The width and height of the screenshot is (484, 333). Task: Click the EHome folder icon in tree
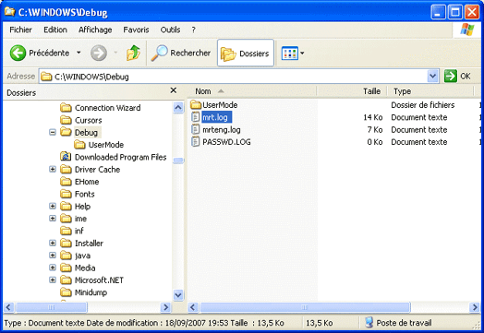point(66,182)
